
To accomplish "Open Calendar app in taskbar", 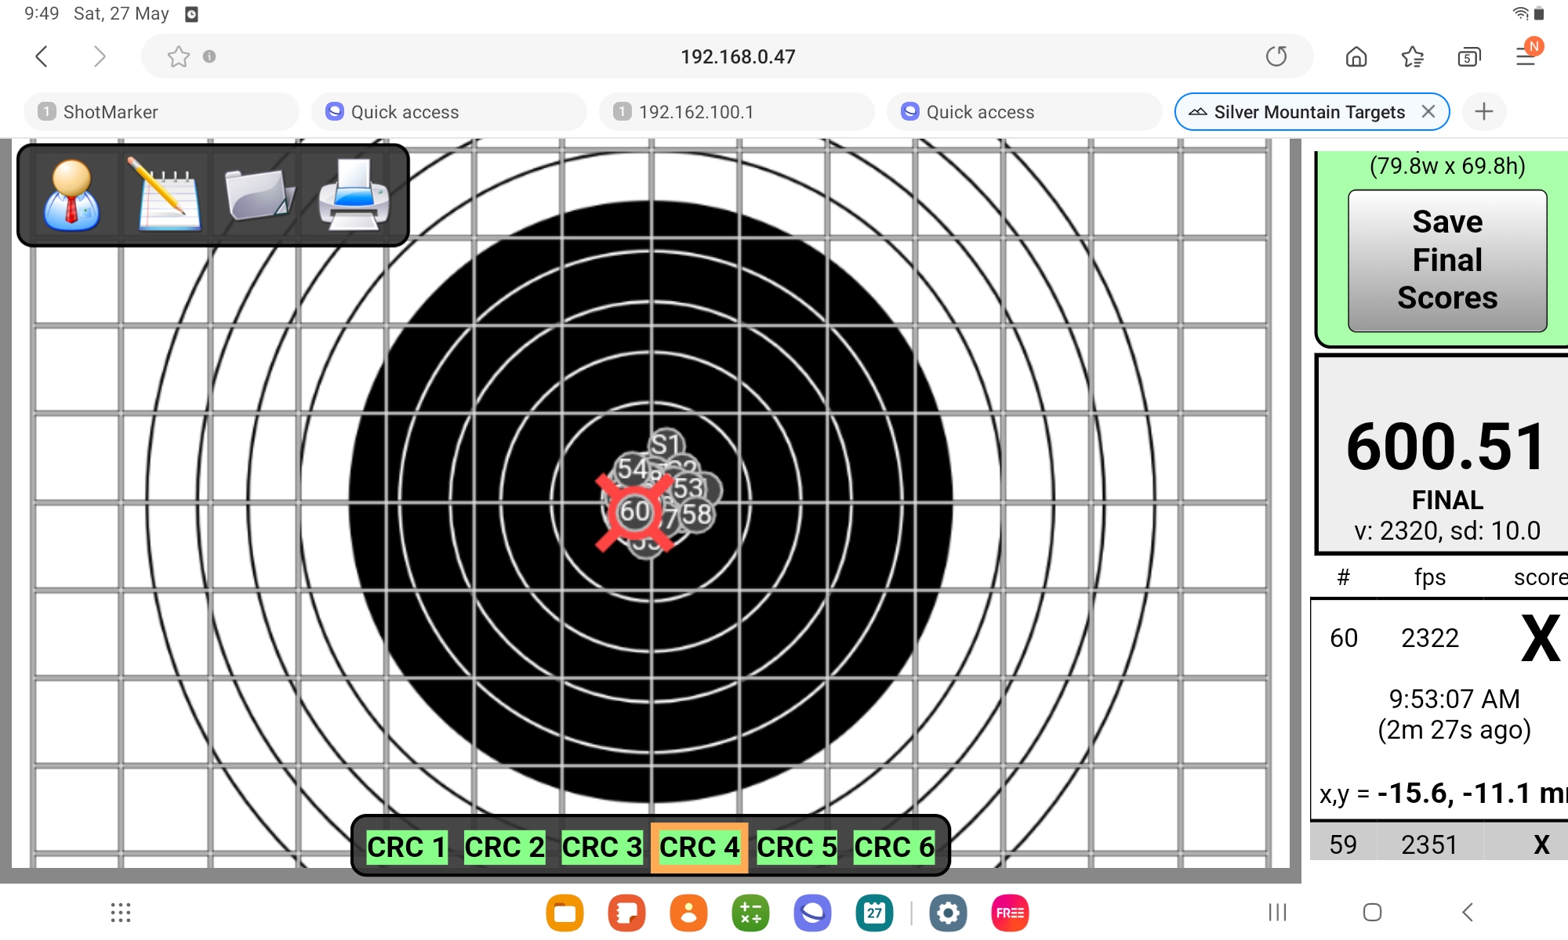I will pos(874,913).
